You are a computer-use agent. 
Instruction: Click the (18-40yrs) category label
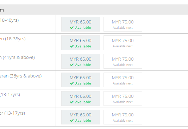[9, 20]
